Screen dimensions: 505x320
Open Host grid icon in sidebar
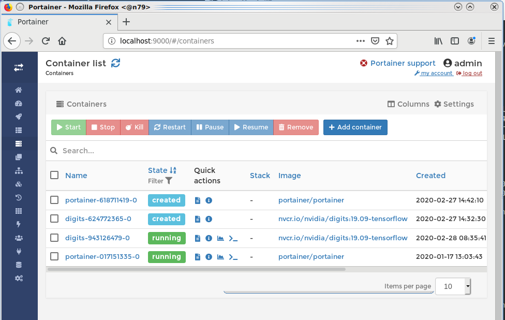point(19,211)
